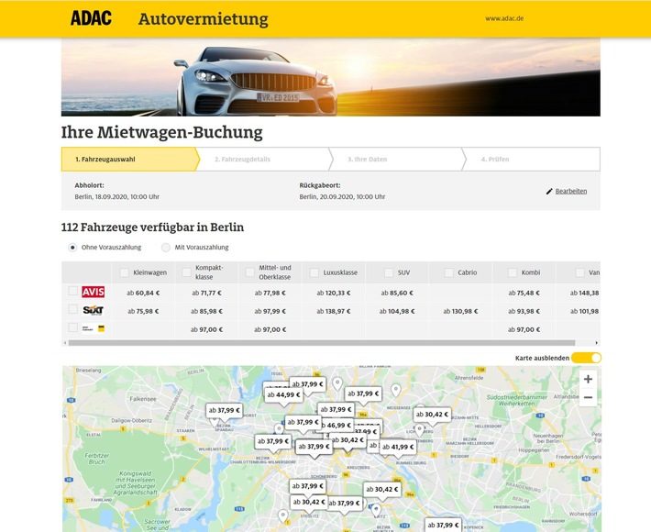This screenshot has height=532, width=651.
Task: Check the SUV category checkbox
Action: [x=389, y=272]
